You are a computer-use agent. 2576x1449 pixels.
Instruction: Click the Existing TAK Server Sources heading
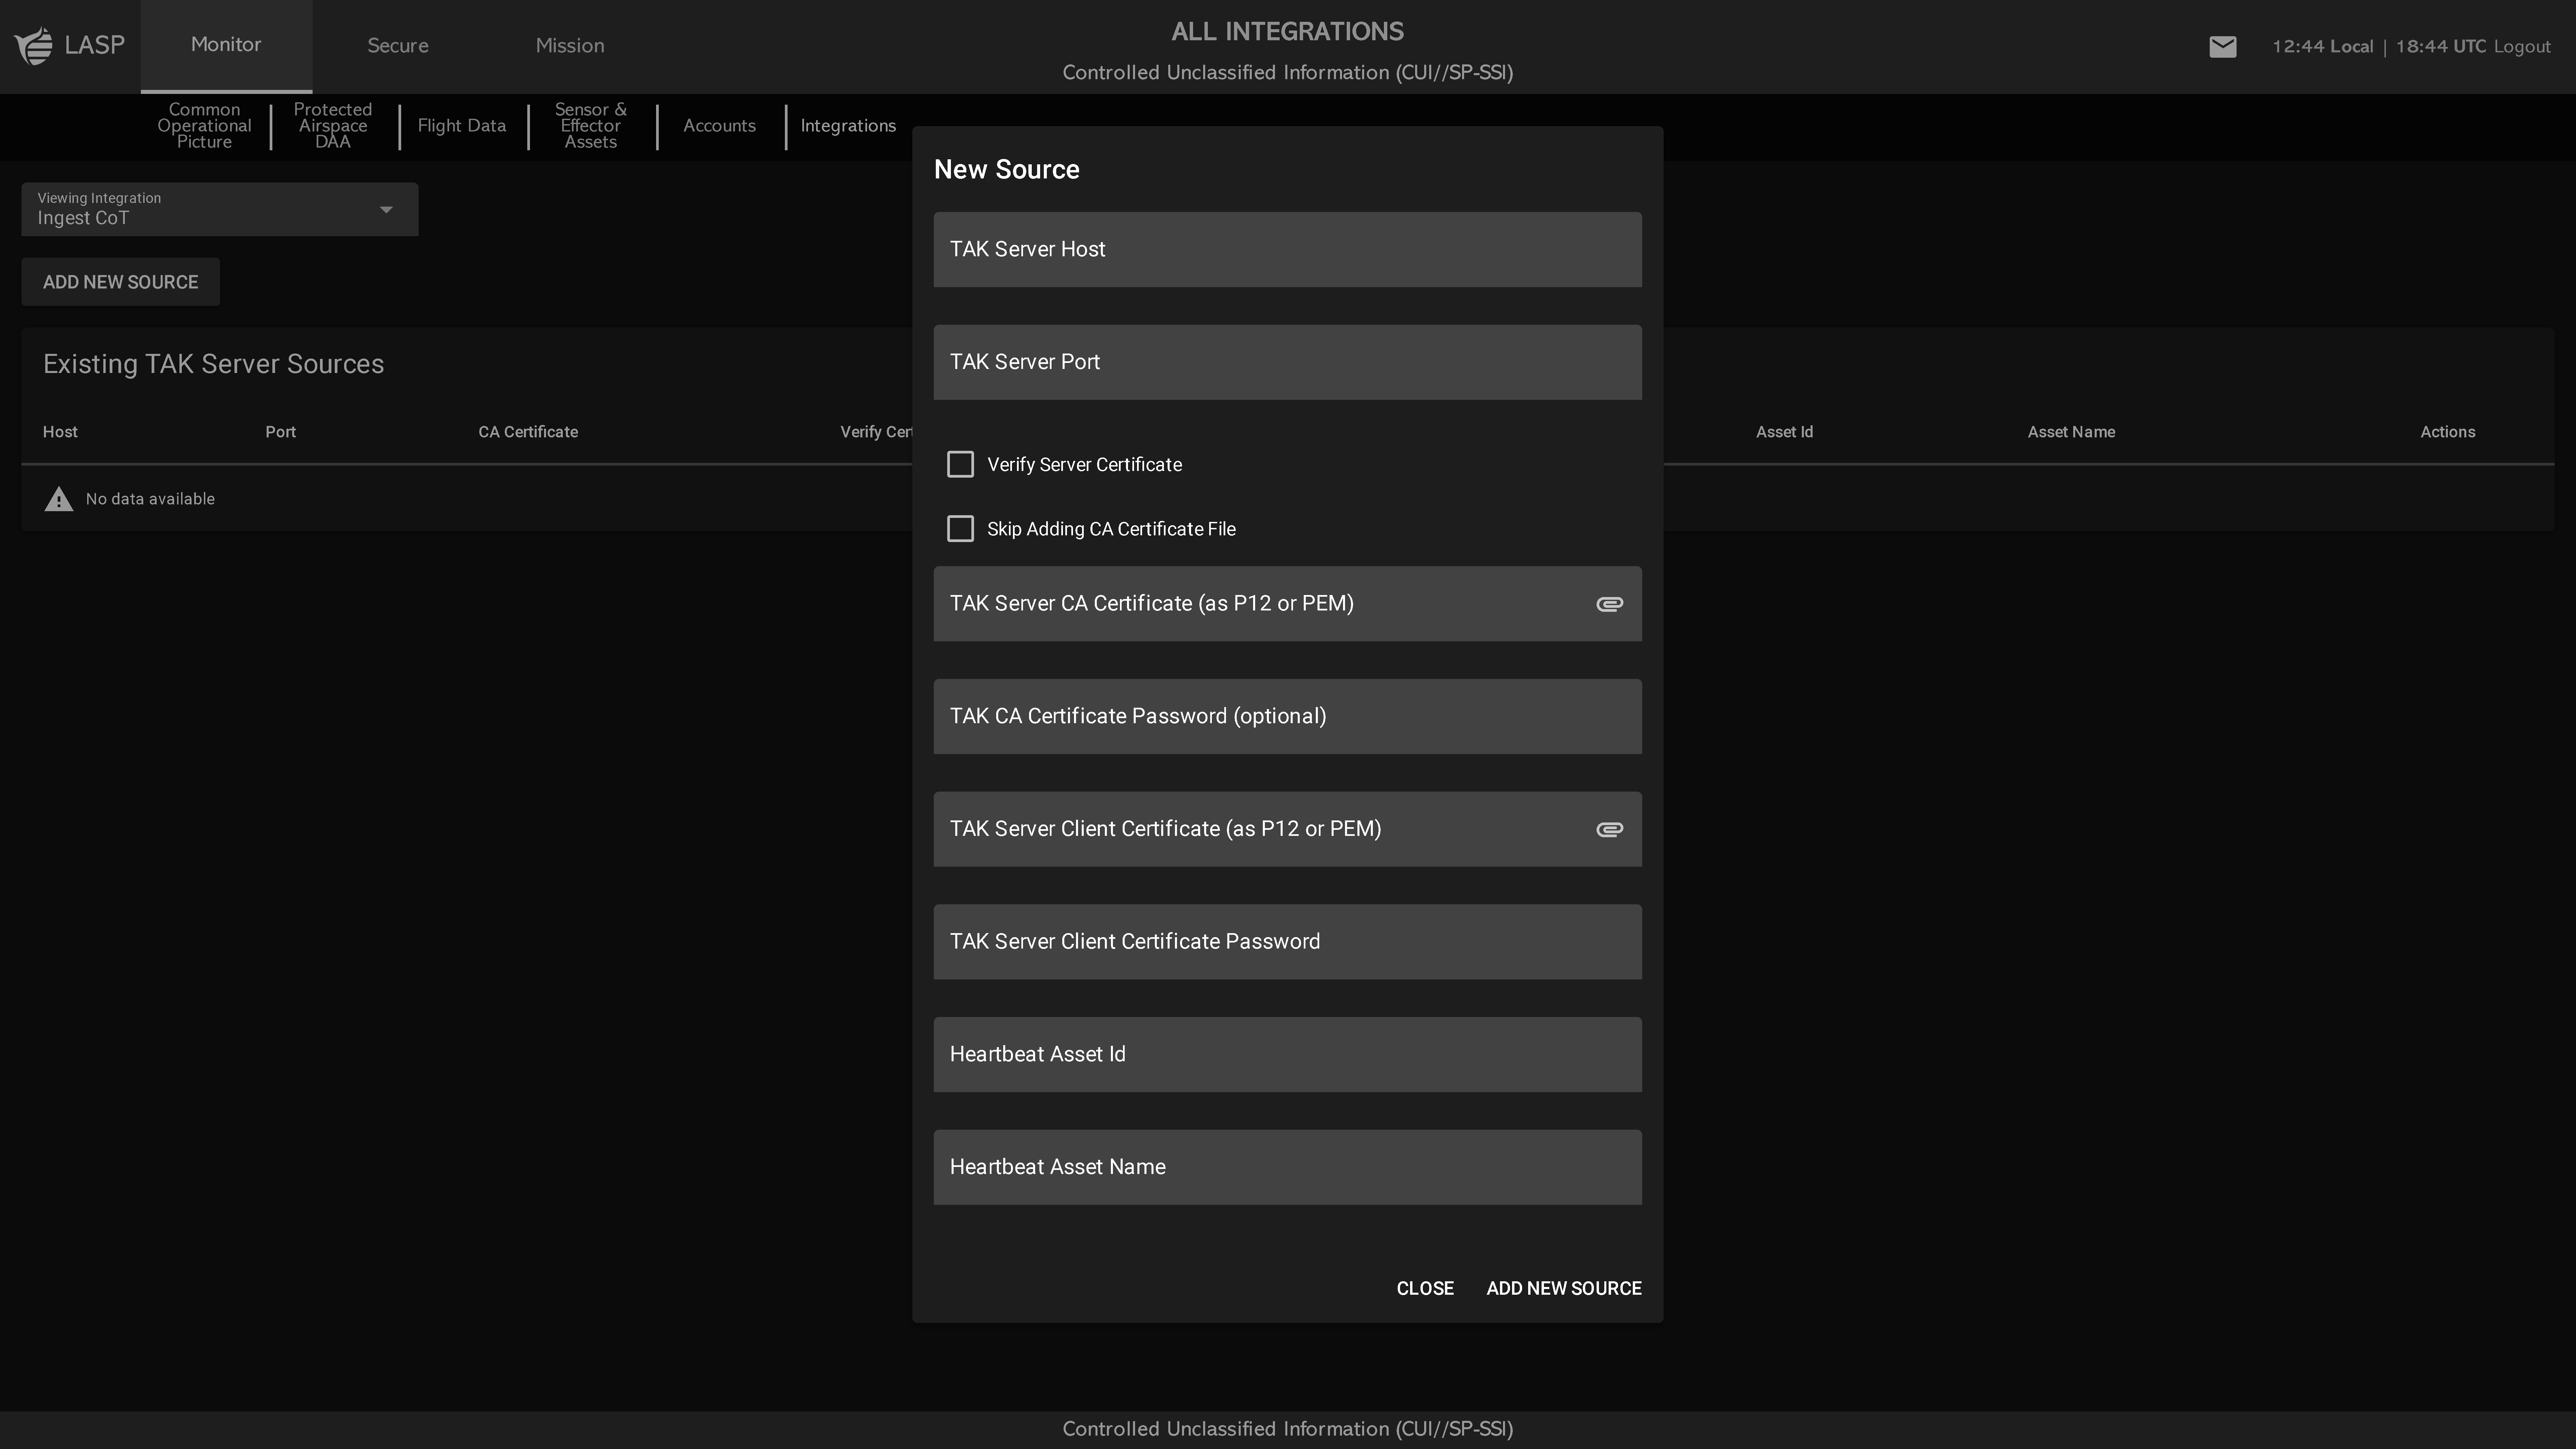213,364
